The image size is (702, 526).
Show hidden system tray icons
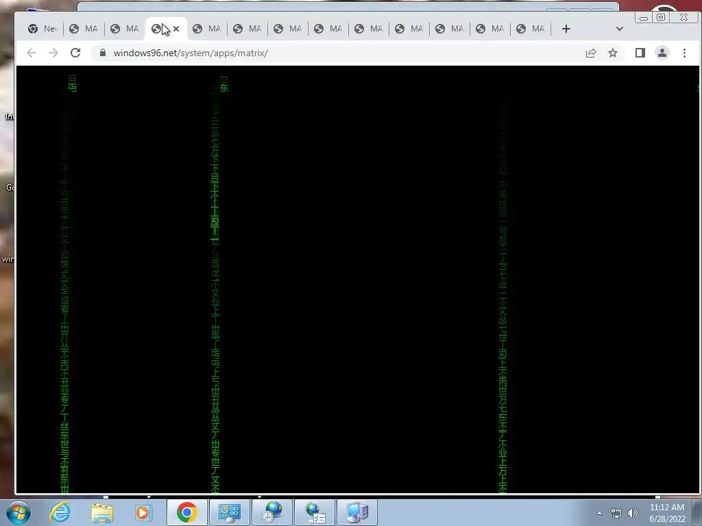[x=599, y=513]
